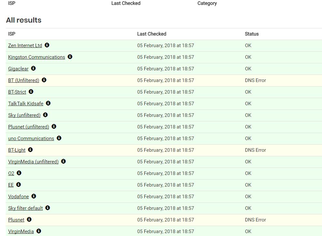The width and height of the screenshot is (322, 236).
Task: Open the Plusnet (unfiltered) link
Action: pos(29,127)
